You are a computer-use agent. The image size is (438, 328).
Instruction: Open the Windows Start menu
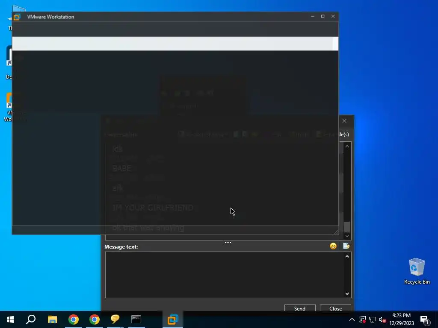(x=10, y=319)
